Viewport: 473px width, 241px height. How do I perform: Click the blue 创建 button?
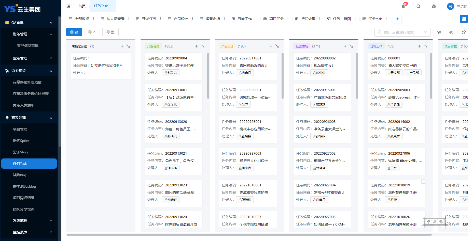[x=74, y=32]
